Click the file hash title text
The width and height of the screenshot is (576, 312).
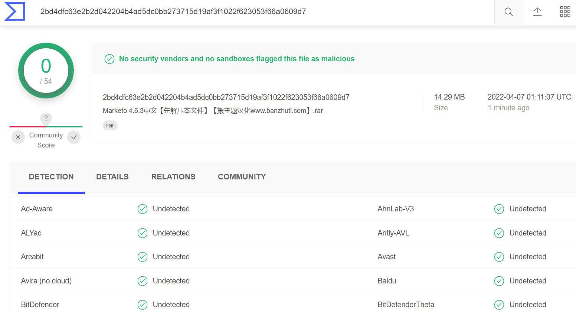[226, 97]
